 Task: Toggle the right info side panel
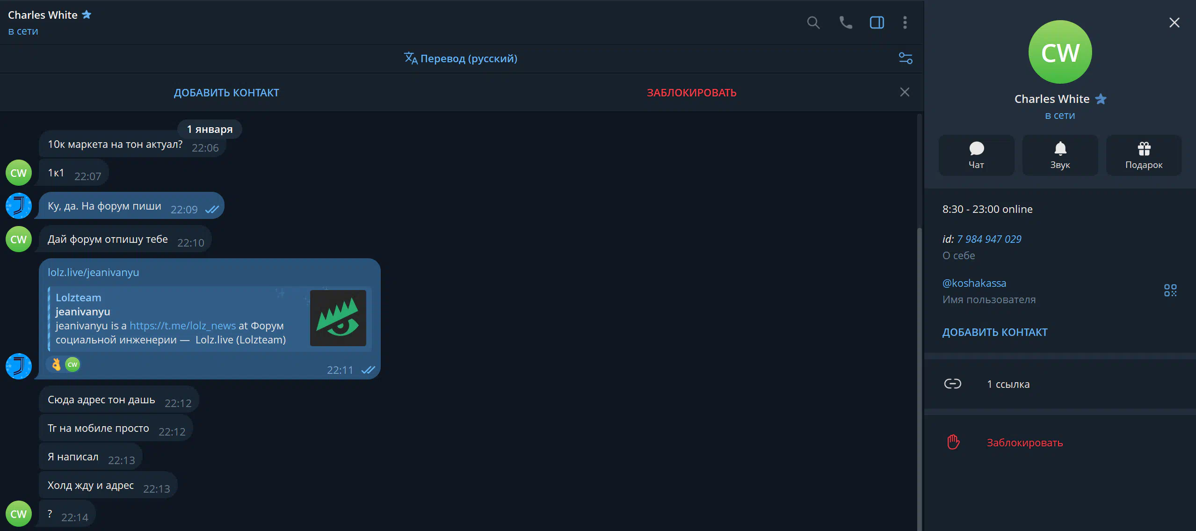point(877,22)
